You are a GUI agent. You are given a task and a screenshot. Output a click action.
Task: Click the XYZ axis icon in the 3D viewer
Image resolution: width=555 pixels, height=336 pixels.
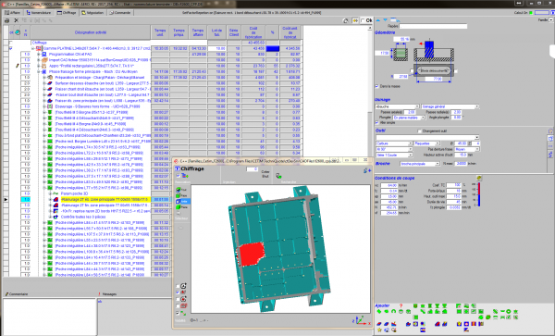pos(361,320)
